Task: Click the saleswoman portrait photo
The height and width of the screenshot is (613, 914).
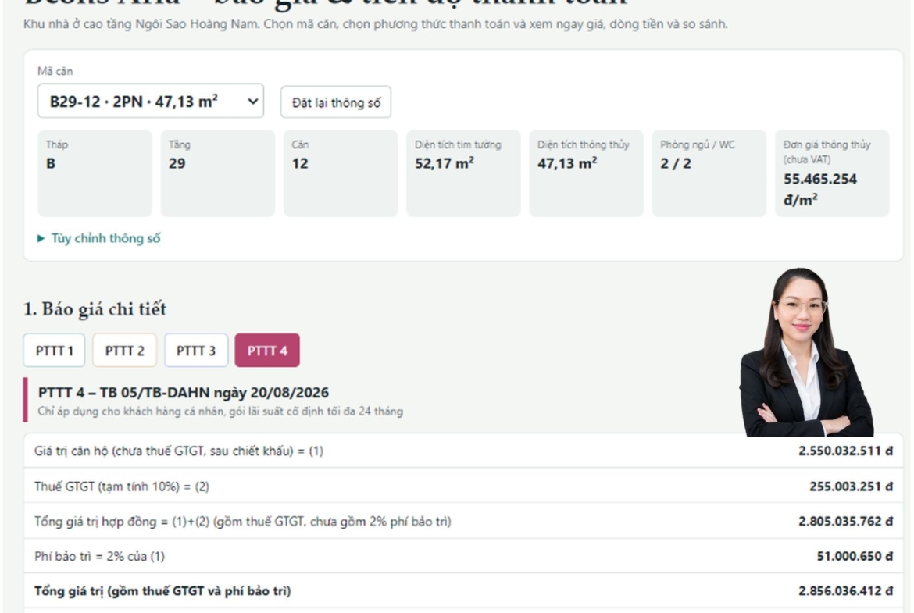Action: point(807,352)
